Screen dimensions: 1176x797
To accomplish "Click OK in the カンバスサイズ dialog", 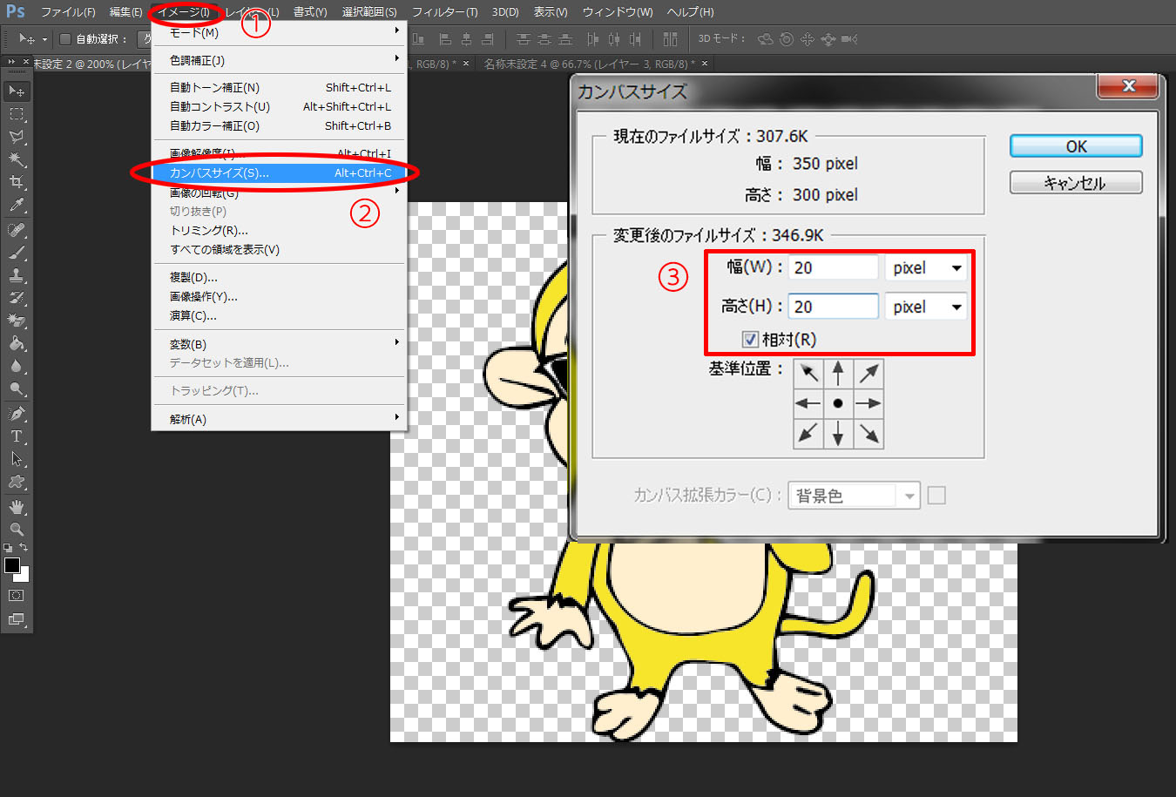I will pyautogui.click(x=1076, y=146).
